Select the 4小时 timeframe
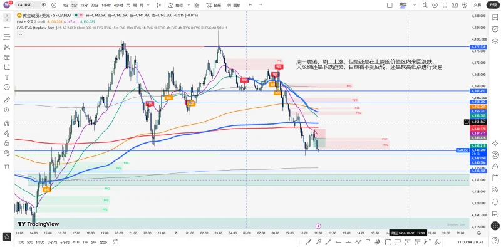This screenshot has height=247, width=501. coord(118,5)
